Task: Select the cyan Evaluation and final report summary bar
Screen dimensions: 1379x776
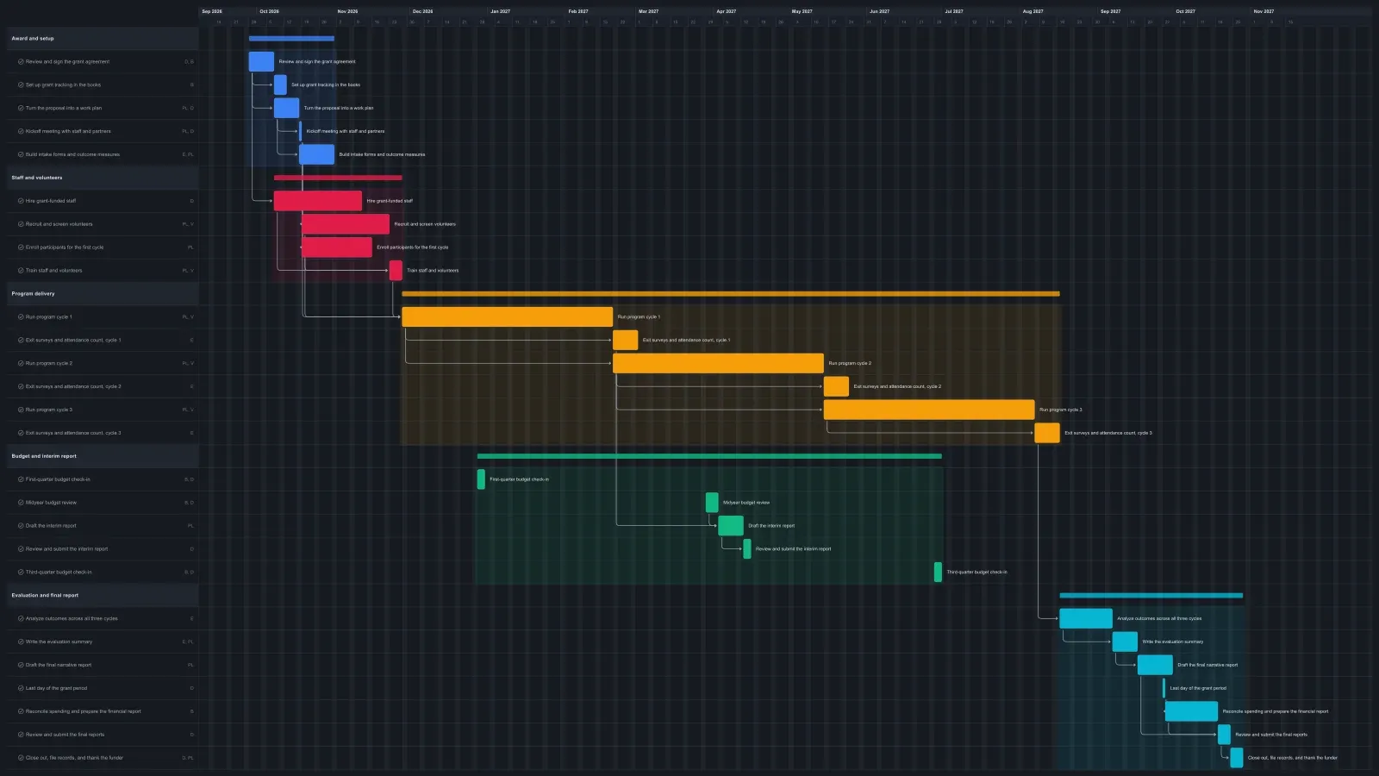Action: (x=1151, y=596)
